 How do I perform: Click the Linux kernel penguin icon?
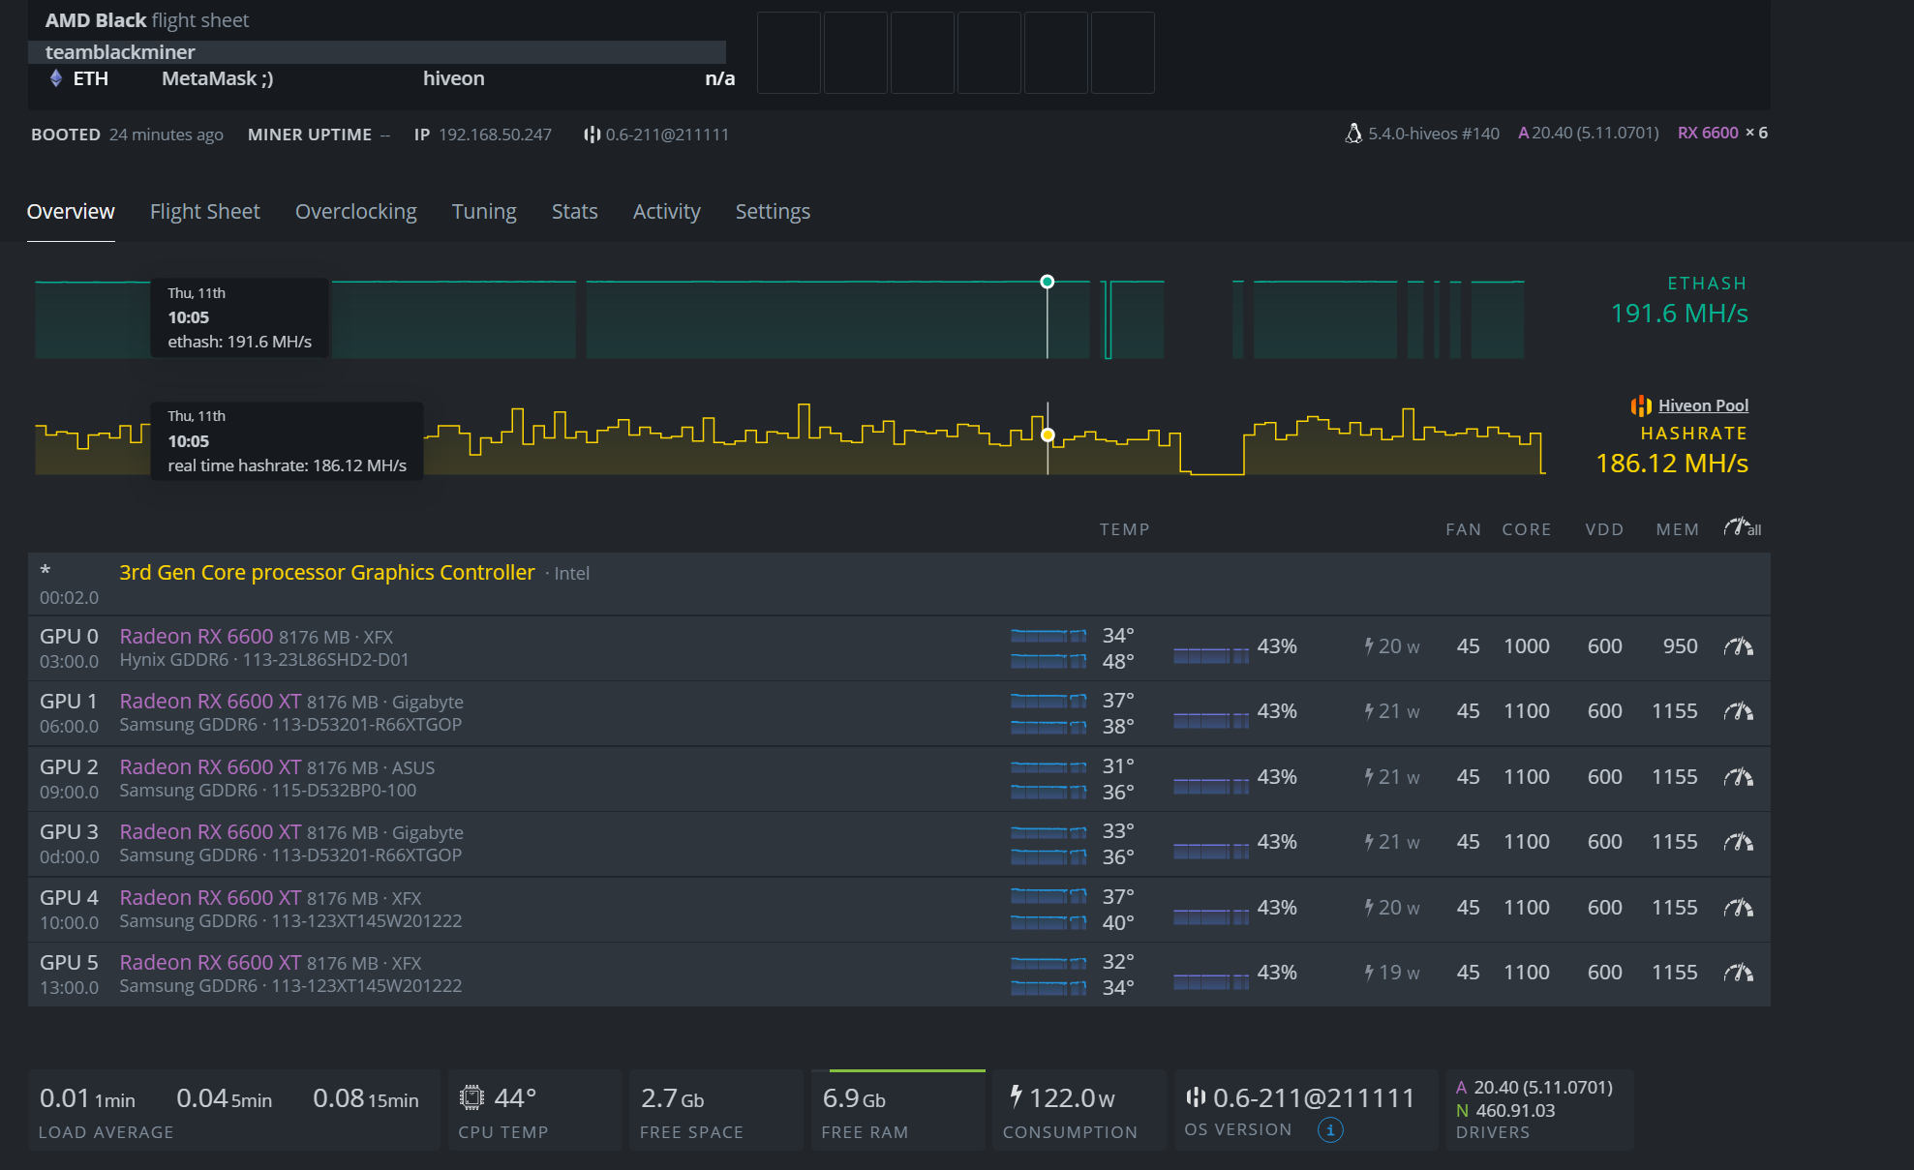click(1353, 134)
